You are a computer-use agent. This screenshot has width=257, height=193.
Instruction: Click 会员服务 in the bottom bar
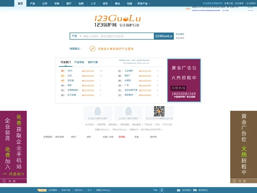pyautogui.click(x=53, y=190)
